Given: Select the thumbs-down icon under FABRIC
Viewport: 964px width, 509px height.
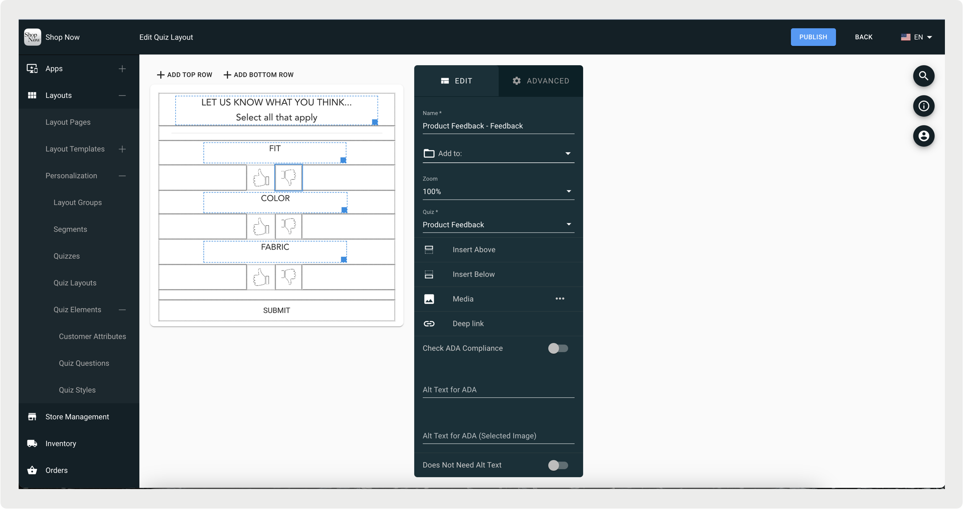Looking at the screenshot, I should (288, 277).
